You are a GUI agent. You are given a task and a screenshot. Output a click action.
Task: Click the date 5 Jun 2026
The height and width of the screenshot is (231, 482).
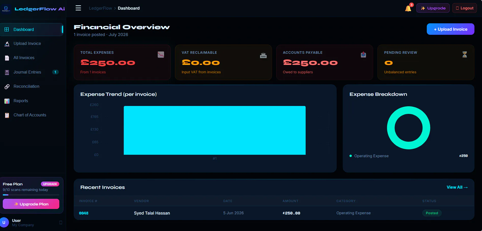[x=233, y=213]
